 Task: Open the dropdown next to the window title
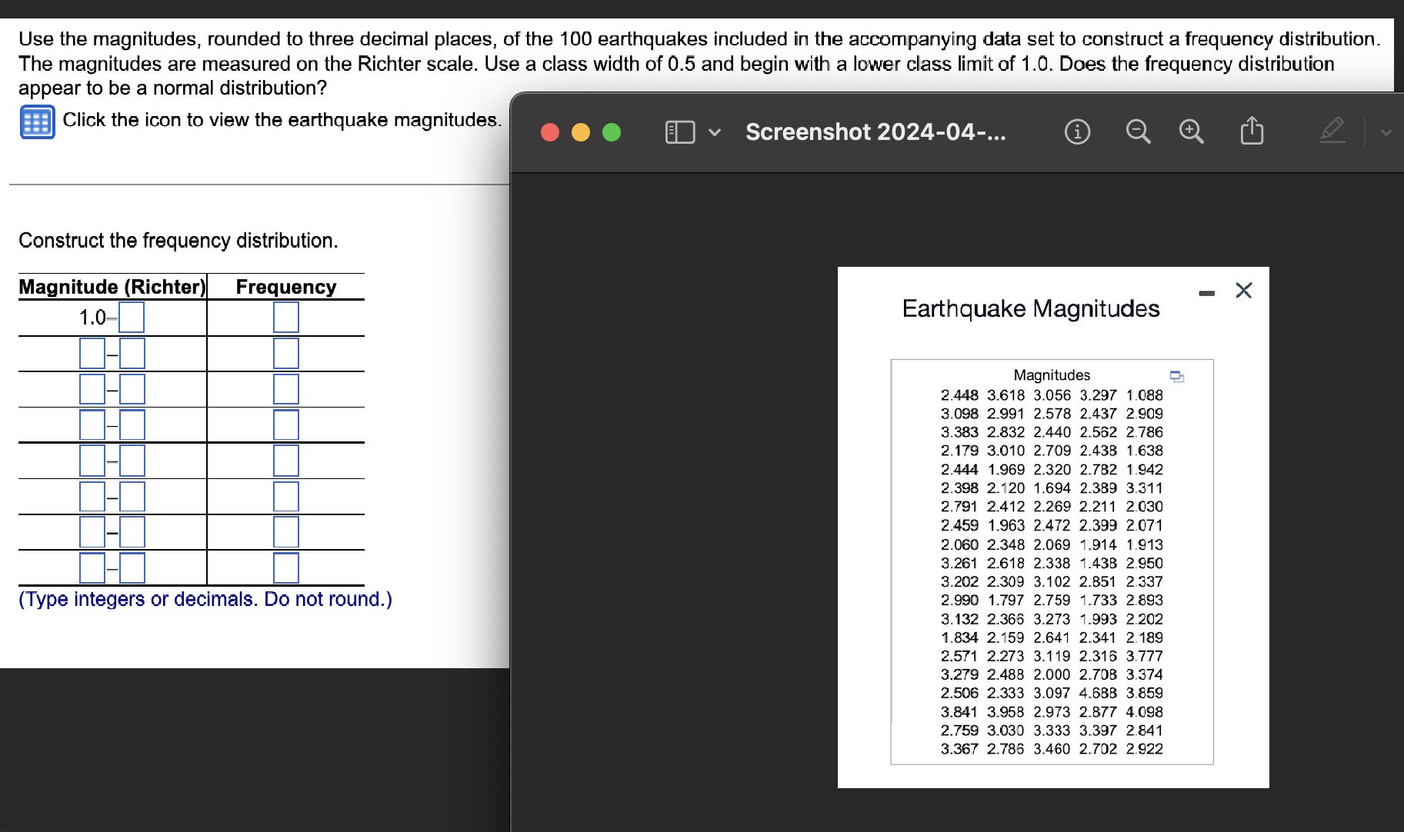tap(715, 132)
